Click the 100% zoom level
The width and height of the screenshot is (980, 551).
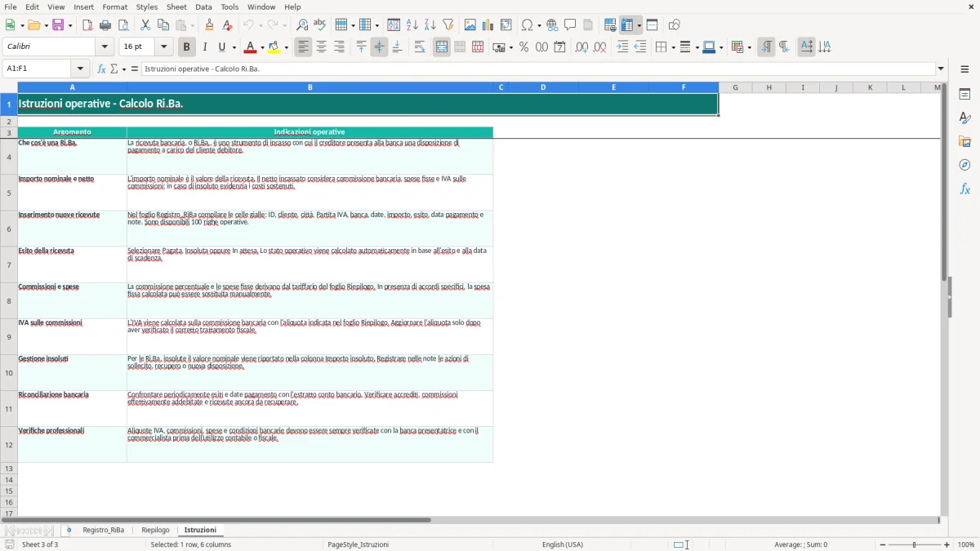pos(966,544)
